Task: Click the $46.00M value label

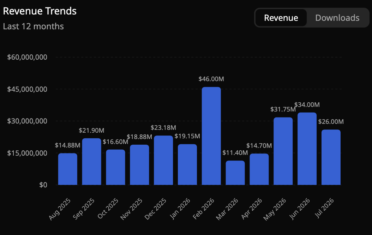Action: 211,79
